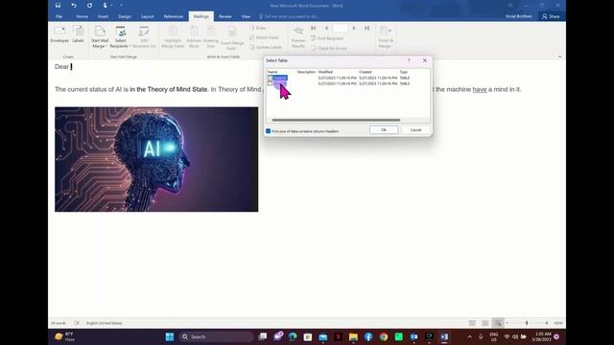Click Check for Errors
The height and width of the screenshot is (345, 614).
point(329,48)
